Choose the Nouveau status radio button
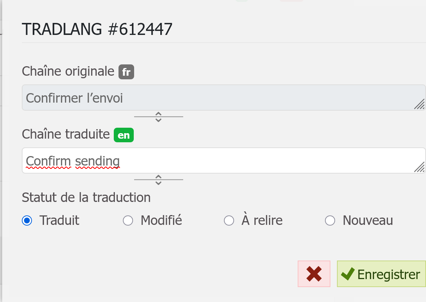426x302 pixels. pyautogui.click(x=330, y=220)
